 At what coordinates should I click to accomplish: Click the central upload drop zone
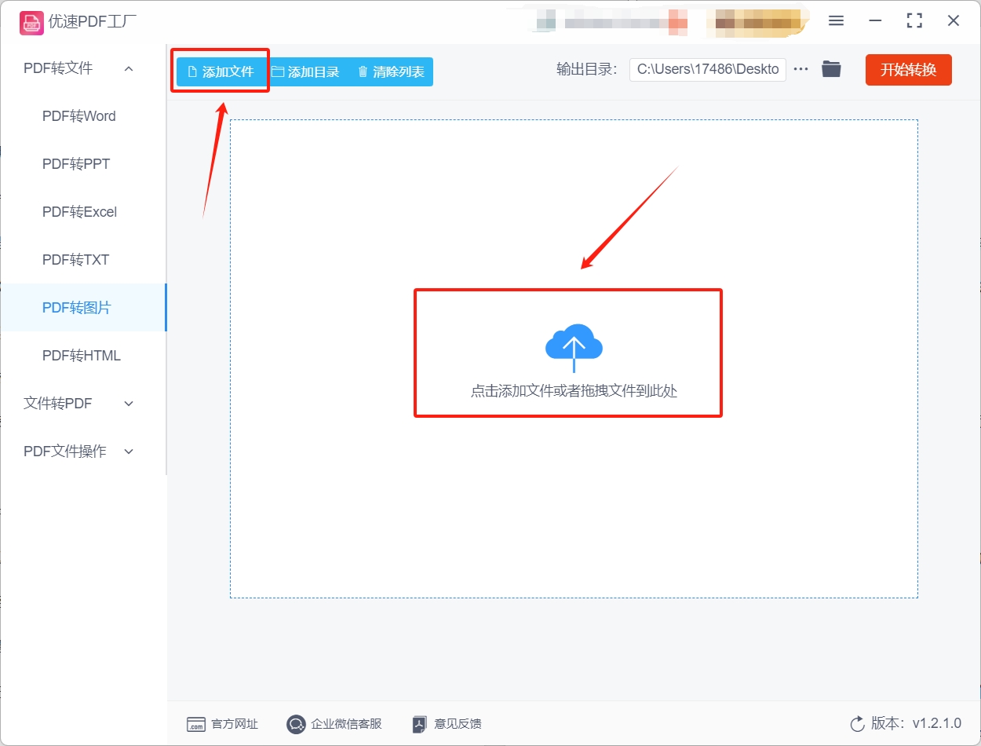pyautogui.click(x=568, y=353)
